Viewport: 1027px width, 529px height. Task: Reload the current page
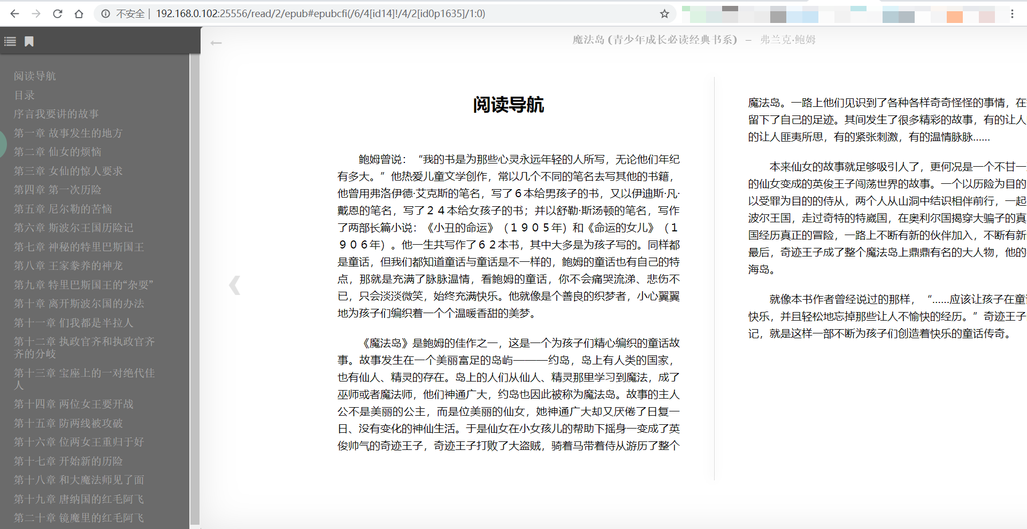tap(57, 14)
